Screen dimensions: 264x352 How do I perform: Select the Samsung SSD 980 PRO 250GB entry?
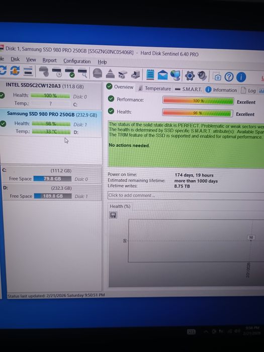pos(51,124)
